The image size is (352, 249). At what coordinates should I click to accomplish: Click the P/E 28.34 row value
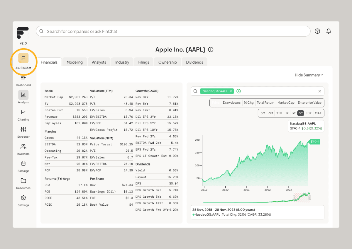click(x=128, y=97)
